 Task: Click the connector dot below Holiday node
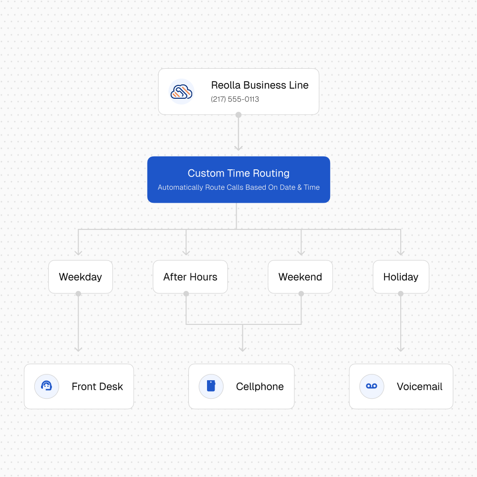pyautogui.click(x=401, y=294)
